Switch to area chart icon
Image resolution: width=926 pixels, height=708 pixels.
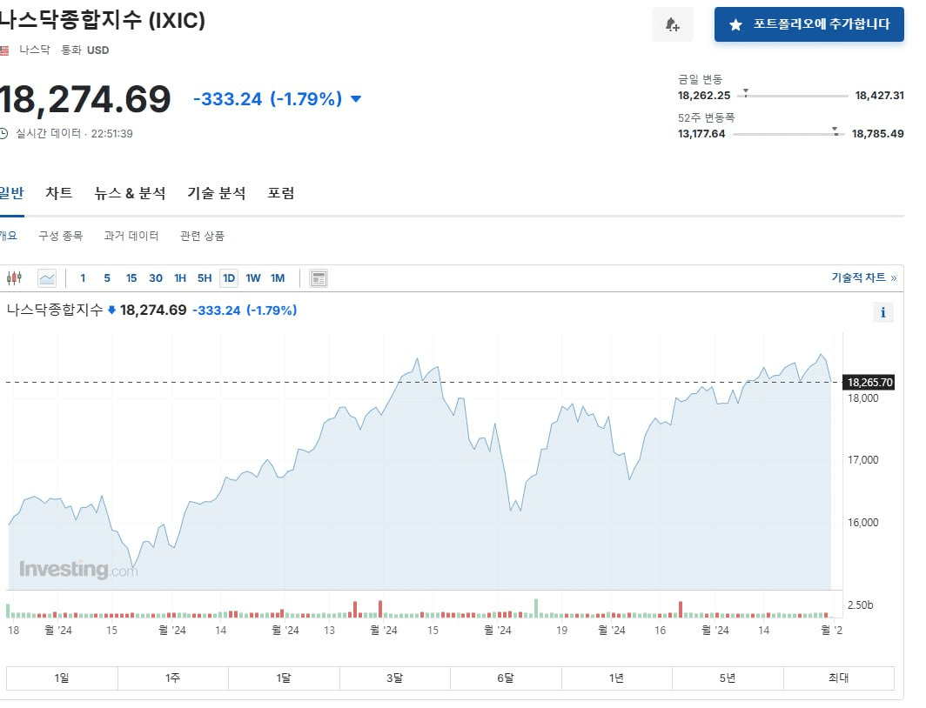click(x=47, y=277)
